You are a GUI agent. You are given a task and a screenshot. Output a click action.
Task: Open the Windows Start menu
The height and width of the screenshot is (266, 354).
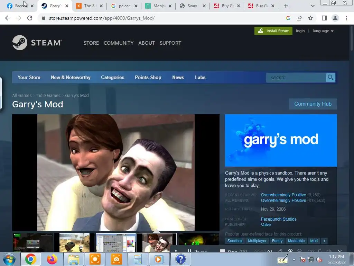pos(9,259)
